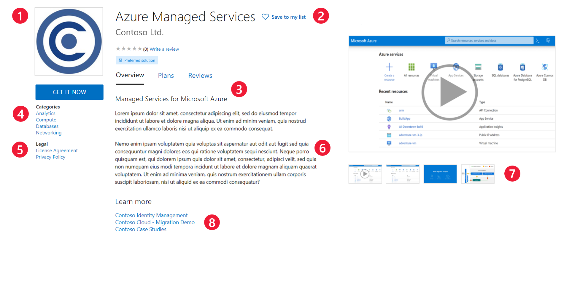
Task: Open Contoso Cloud - Migration Demo link
Action: pos(155,222)
